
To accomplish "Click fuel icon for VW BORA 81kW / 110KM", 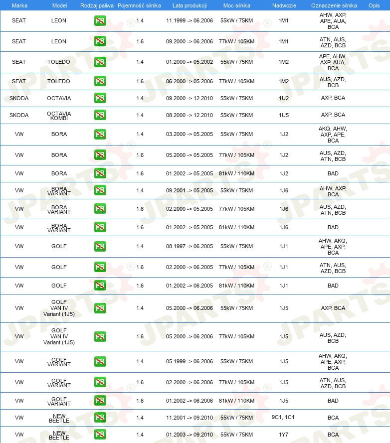I will (100, 173).
